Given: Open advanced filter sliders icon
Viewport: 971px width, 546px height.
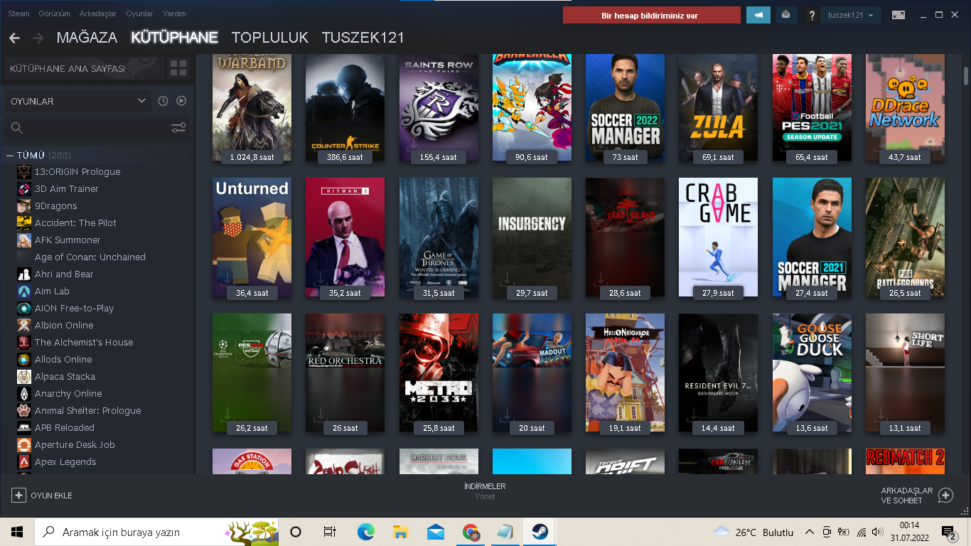Looking at the screenshot, I should (x=178, y=128).
